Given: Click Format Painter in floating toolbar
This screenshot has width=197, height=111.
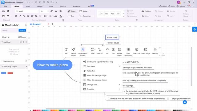Looking at the screenshot, I should (x=73, y=52).
